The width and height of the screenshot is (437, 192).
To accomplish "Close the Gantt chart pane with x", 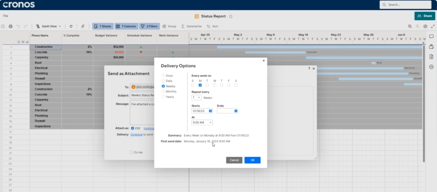I will pyautogui.click(x=424, y=43).
